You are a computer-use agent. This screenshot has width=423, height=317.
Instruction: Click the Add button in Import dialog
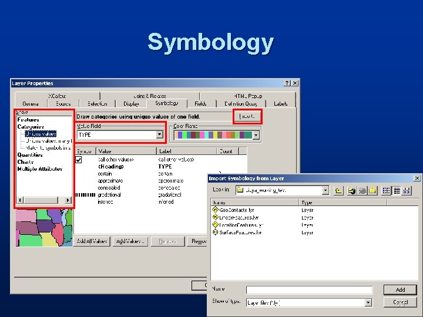400,290
